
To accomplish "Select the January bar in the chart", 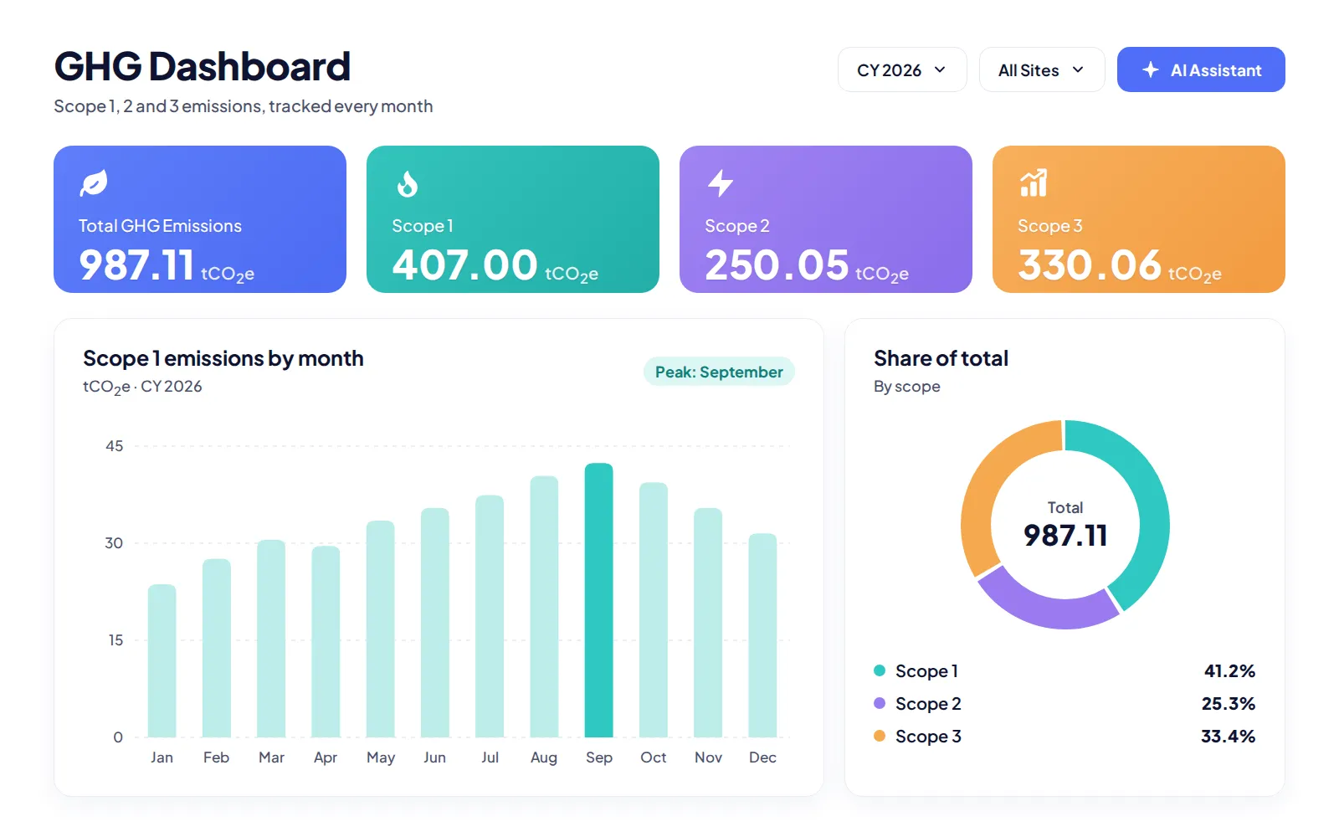I will pos(162,660).
